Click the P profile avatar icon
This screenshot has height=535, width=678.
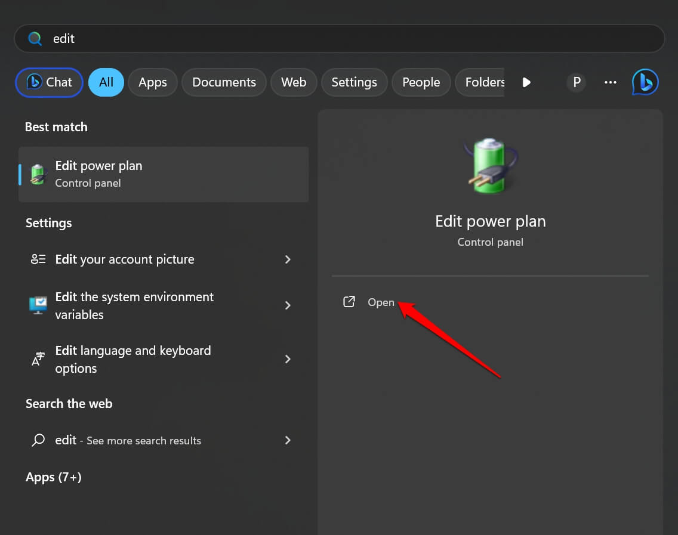[x=577, y=82]
